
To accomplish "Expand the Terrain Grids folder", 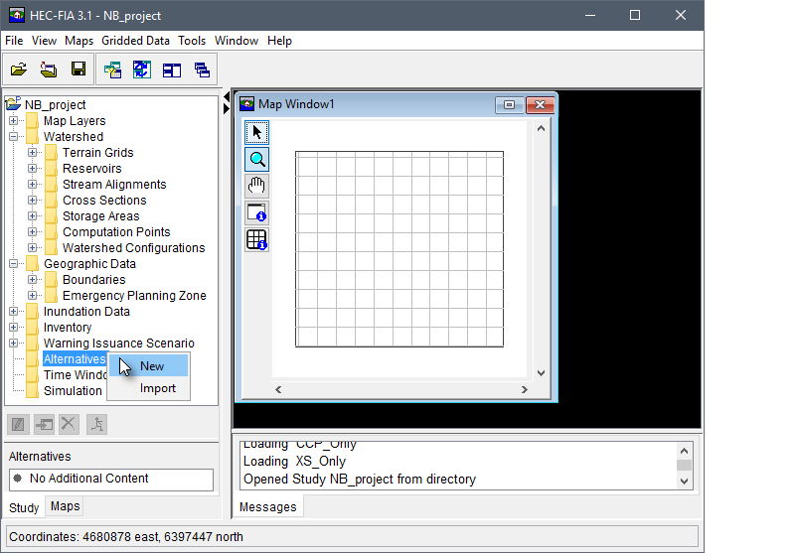I will point(34,153).
